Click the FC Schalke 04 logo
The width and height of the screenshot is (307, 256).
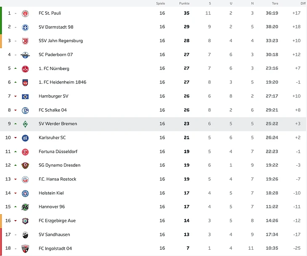coord(25,110)
